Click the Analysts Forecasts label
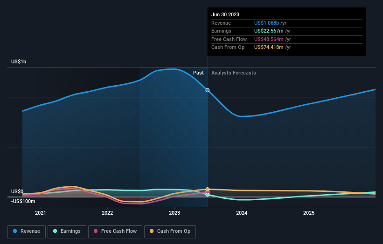 point(234,73)
